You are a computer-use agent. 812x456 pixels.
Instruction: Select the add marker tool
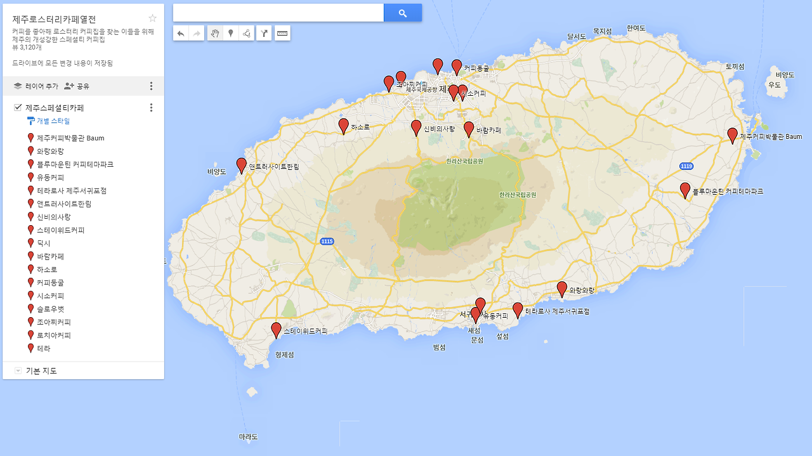pos(231,33)
